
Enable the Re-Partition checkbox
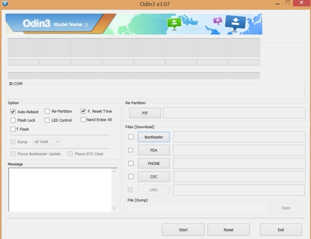coord(47,111)
